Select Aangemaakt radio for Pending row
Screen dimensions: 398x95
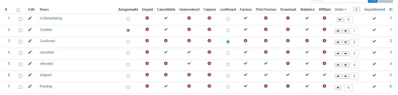click(128, 87)
